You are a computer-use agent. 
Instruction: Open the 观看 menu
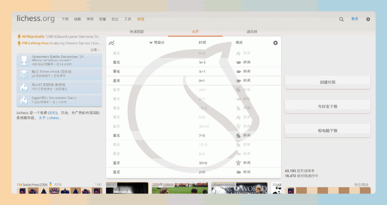pyautogui.click(x=103, y=19)
